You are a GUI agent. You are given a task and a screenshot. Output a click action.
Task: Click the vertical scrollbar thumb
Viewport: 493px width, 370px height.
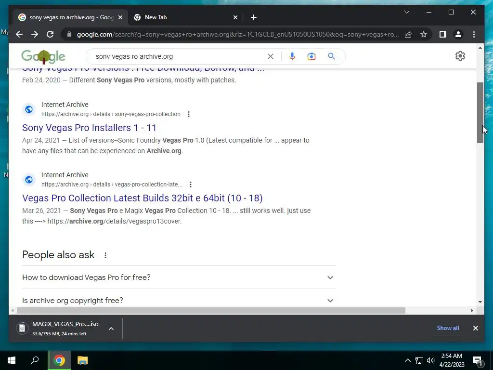pos(480,113)
